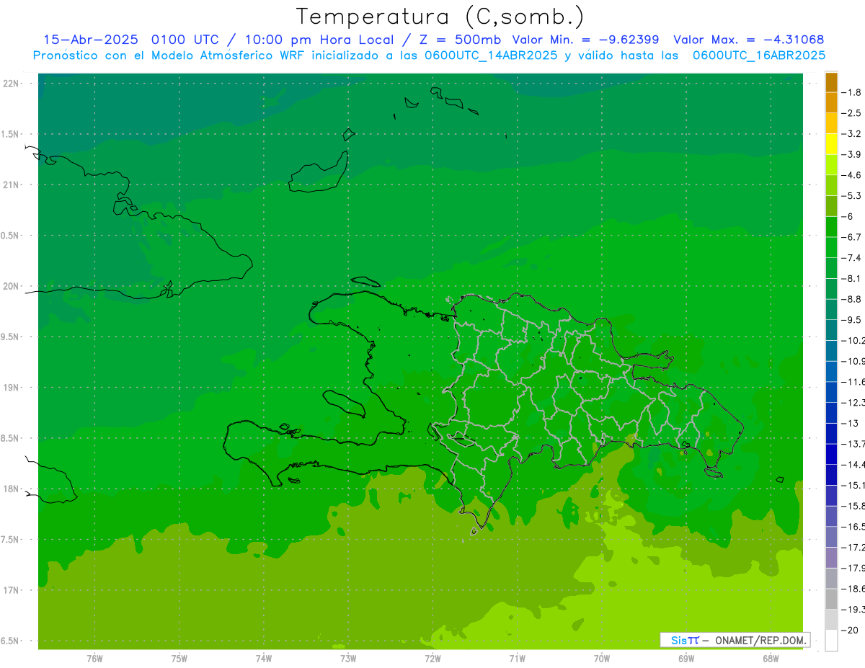Click the -5.3 colorbar value
Image resolution: width=865 pixels, height=668 pixels.
(853, 196)
